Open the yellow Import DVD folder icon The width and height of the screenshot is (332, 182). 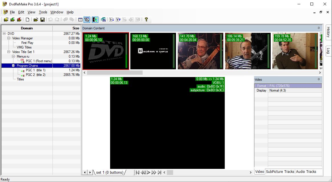(x=6, y=20)
